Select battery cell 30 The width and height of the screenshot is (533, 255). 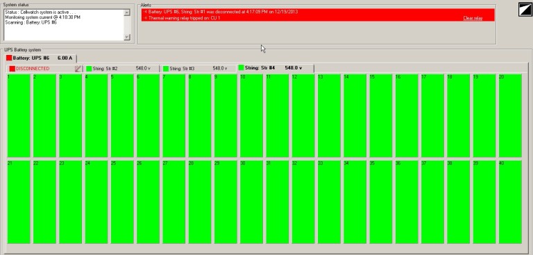click(251, 202)
